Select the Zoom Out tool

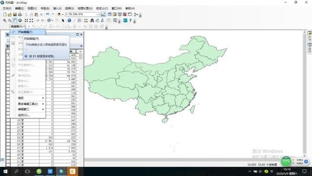click(x=10, y=21)
